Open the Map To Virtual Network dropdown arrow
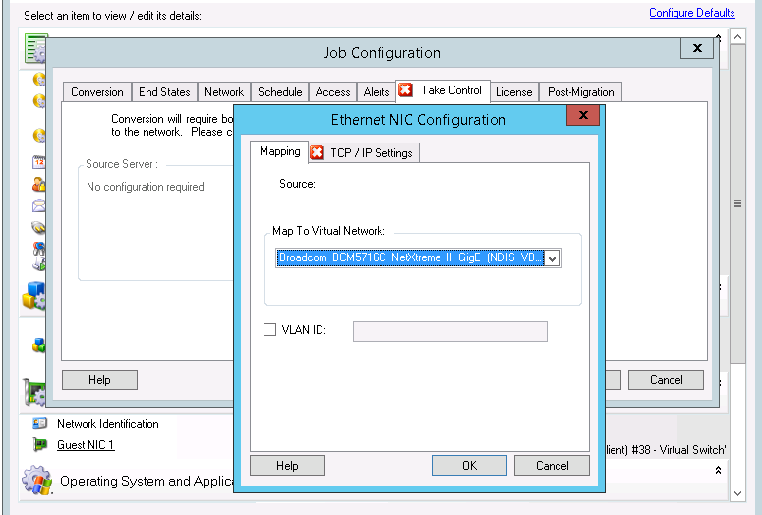The image size is (762, 515). click(552, 258)
